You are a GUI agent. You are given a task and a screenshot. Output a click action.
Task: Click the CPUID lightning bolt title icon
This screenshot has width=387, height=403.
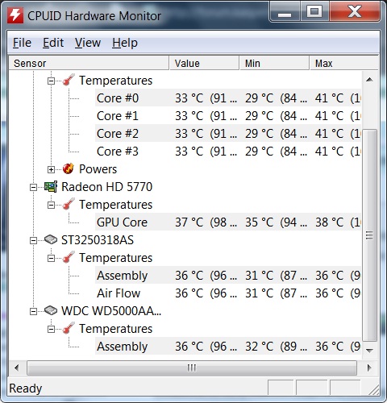pyautogui.click(x=15, y=15)
